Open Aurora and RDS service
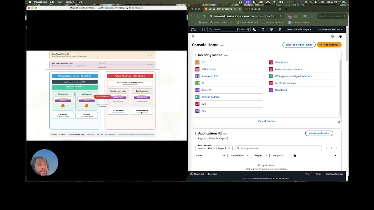Screen dimensions: 374x210 (210, 76)
